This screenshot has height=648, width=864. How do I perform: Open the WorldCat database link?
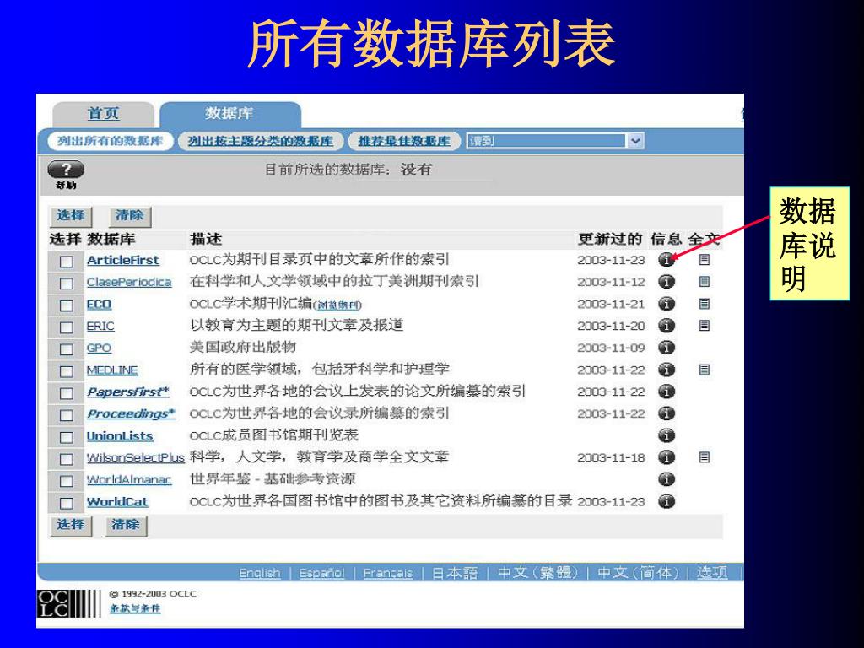117,502
